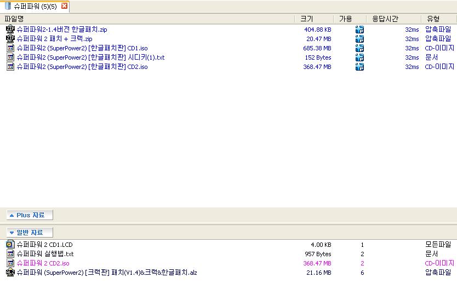This screenshot has width=457, height=283.
Task: Close the 슈퍼파워 (5)(5) search tab
Action: [x=65, y=6]
